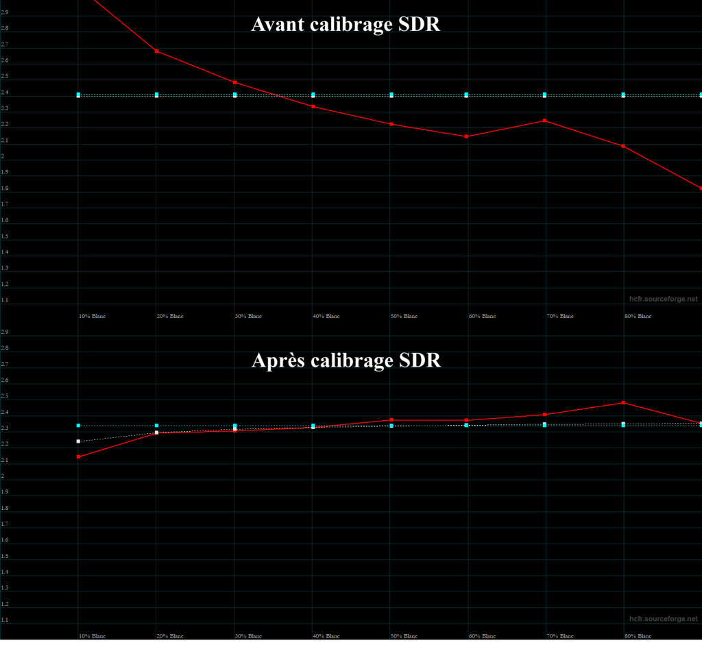The image size is (702, 645).
Task: Select the cyan marker at 20% Blanc in the bottom chart
Action: (157, 426)
